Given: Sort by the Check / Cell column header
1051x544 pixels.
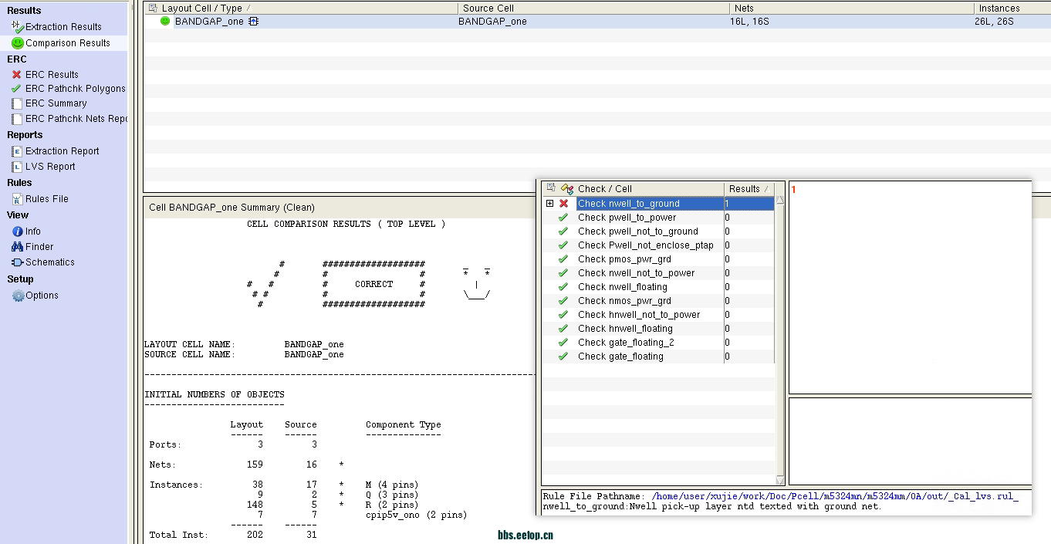Looking at the screenshot, I should (634, 188).
